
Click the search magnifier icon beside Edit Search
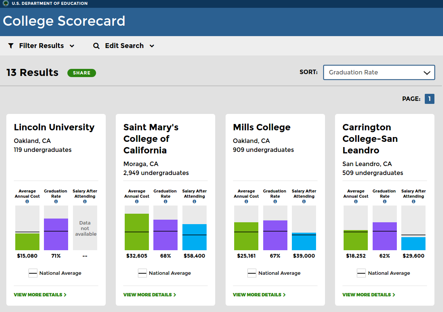click(96, 46)
